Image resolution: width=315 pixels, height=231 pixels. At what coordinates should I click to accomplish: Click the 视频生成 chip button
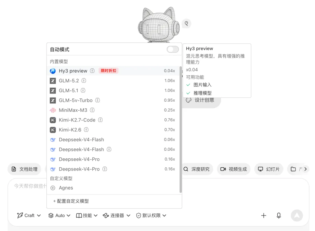pyautogui.click(x=234, y=169)
